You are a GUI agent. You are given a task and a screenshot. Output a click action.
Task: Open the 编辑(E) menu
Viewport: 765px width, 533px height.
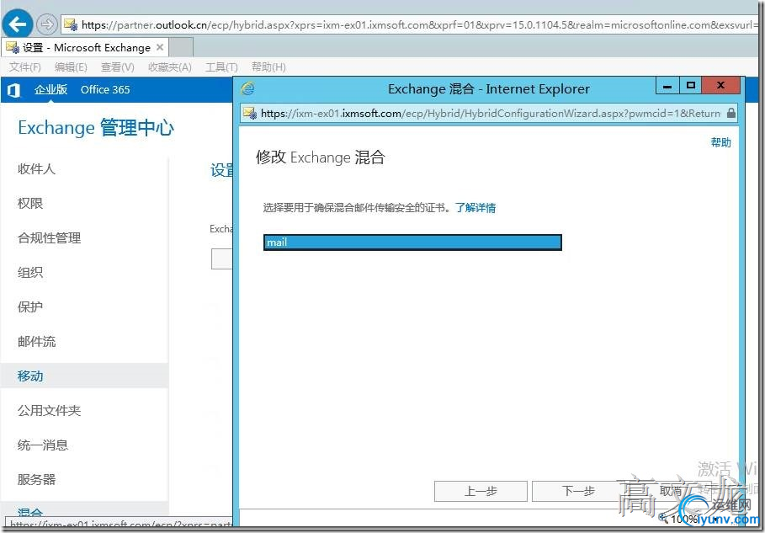pyautogui.click(x=71, y=67)
